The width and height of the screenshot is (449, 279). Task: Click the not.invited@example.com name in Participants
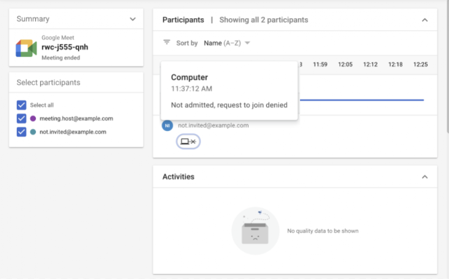tap(214, 125)
